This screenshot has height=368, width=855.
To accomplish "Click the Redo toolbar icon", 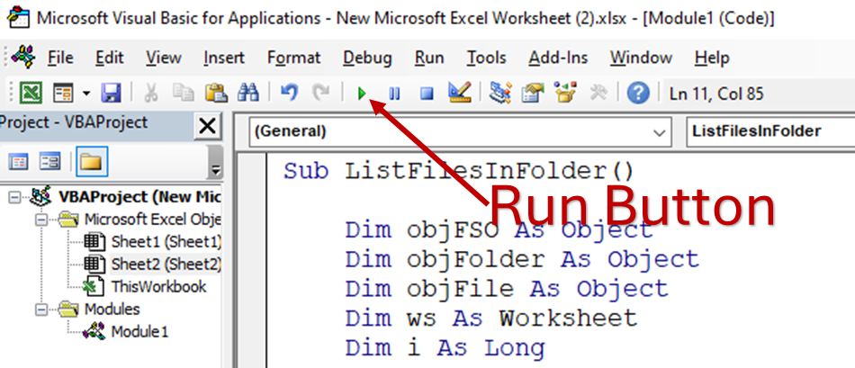I will (x=320, y=94).
